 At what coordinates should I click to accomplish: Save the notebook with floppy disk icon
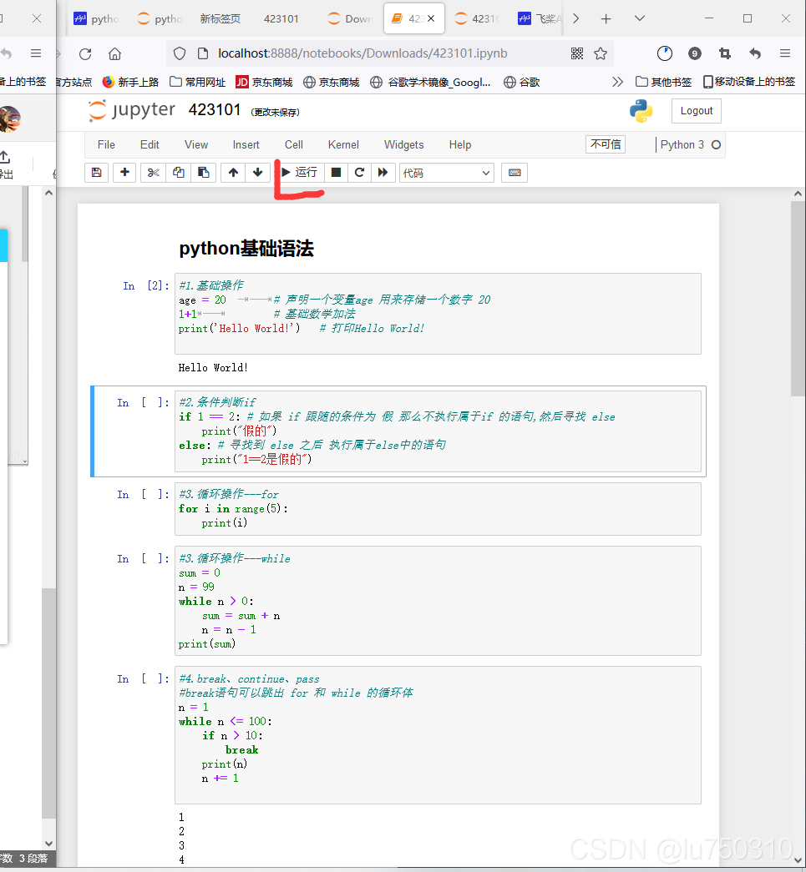coord(96,173)
